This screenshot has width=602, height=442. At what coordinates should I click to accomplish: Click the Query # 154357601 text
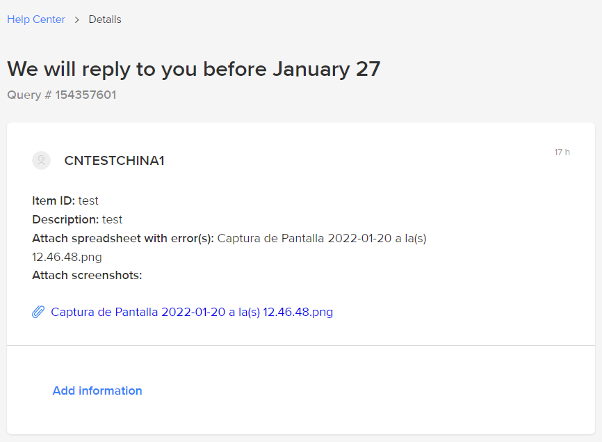pyautogui.click(x=61, y=95)
